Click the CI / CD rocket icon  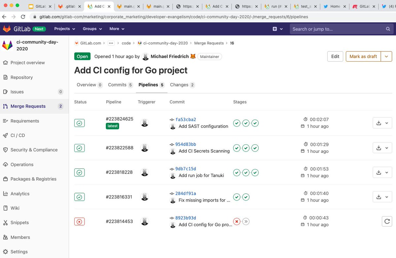click(x=5, y=135)
